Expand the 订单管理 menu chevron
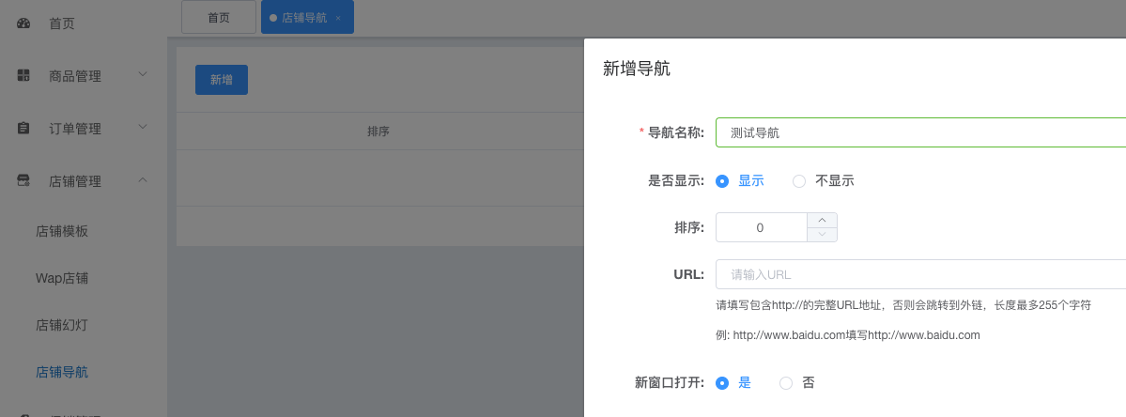The width and height of the screenshot is (1126, 417). coord(143,127)
